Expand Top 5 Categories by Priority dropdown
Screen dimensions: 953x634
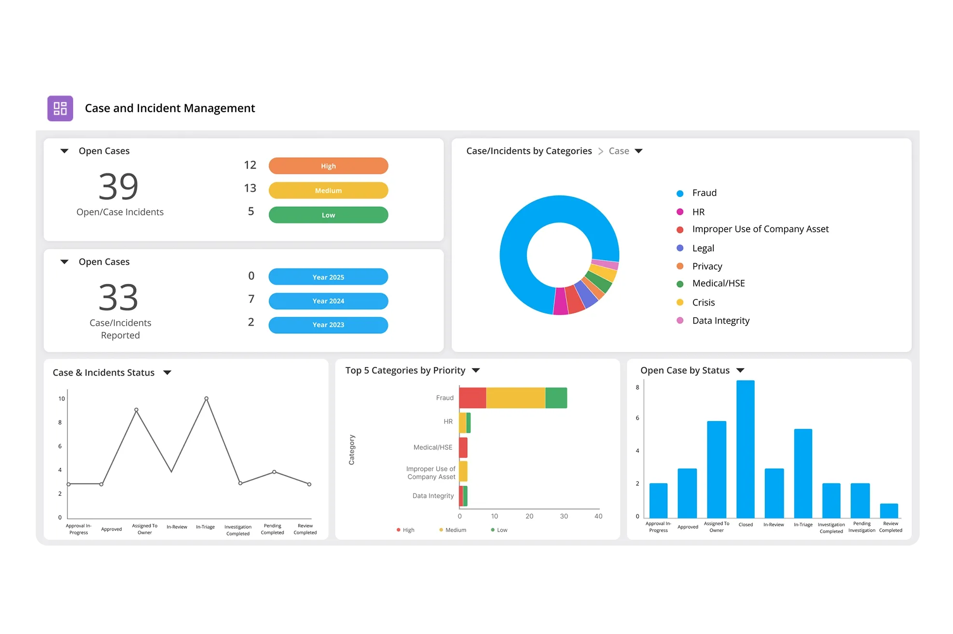(475, 370)
